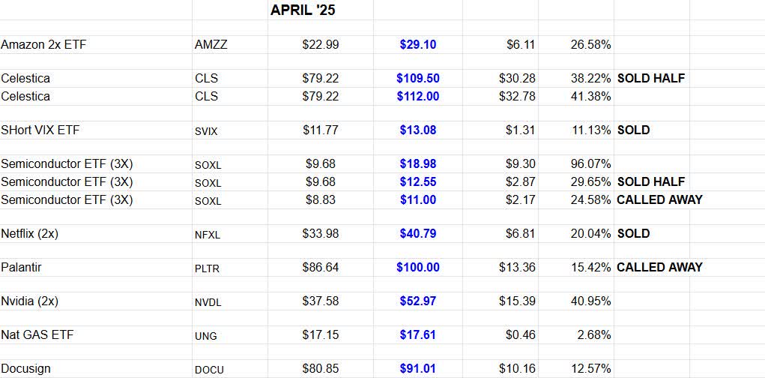Select CALLED AWAY note in Palantir row
Viewport: 765px width, 378px height.
click(x=659, y=267)
